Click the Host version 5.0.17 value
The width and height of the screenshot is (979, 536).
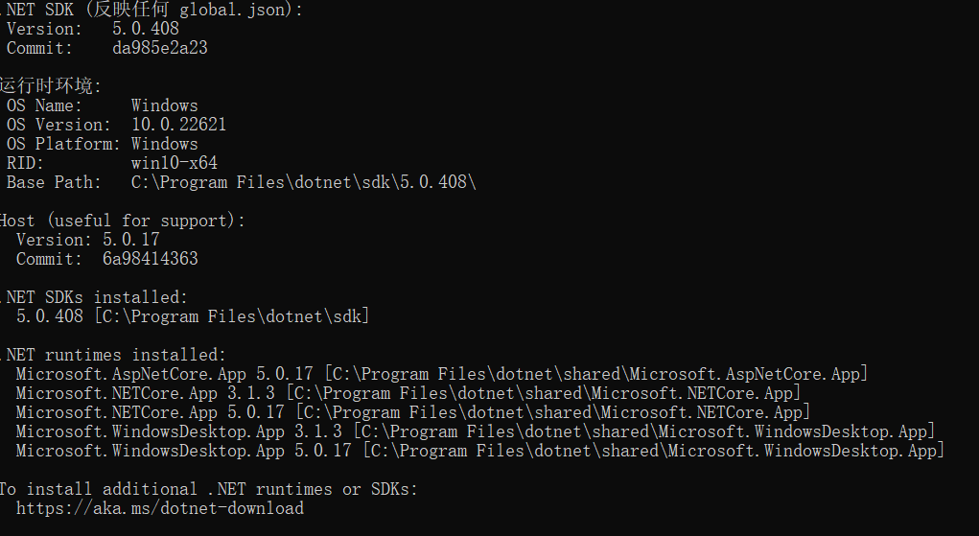click(x=130, y=240)
